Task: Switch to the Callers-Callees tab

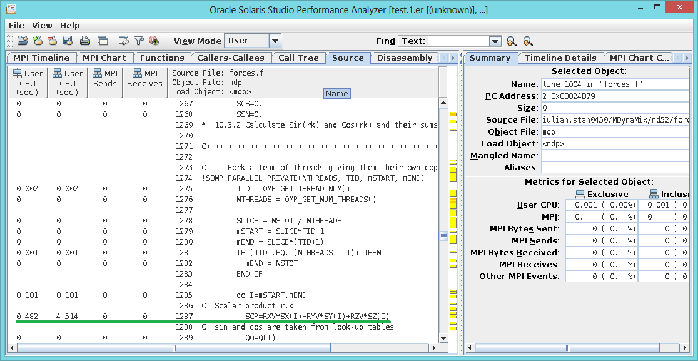Action: click(231, 58)
